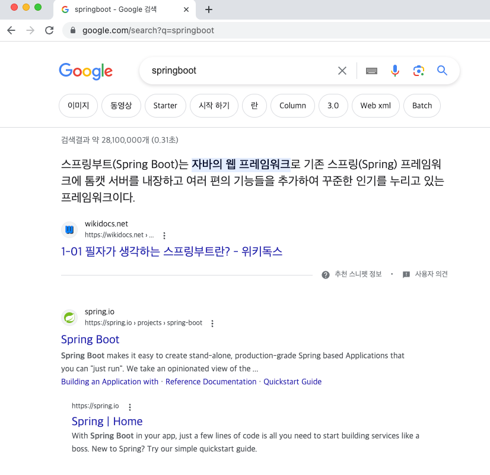Click the wikidocs.net site name text
The image size is (490, 475).
point(107,224)
